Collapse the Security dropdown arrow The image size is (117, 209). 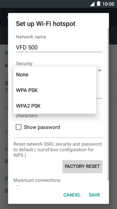(100, 71)
